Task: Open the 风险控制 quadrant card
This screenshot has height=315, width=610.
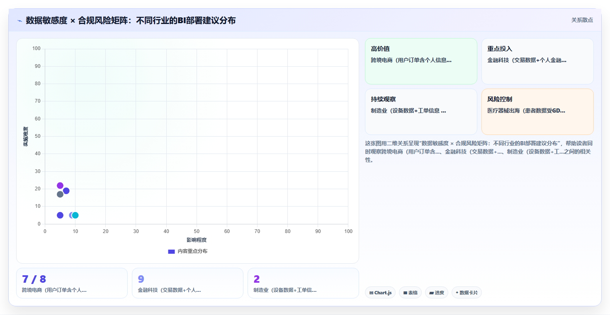Action: click(537, 112)
